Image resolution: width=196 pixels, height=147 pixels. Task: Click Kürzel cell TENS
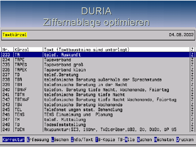pos(20,115)
